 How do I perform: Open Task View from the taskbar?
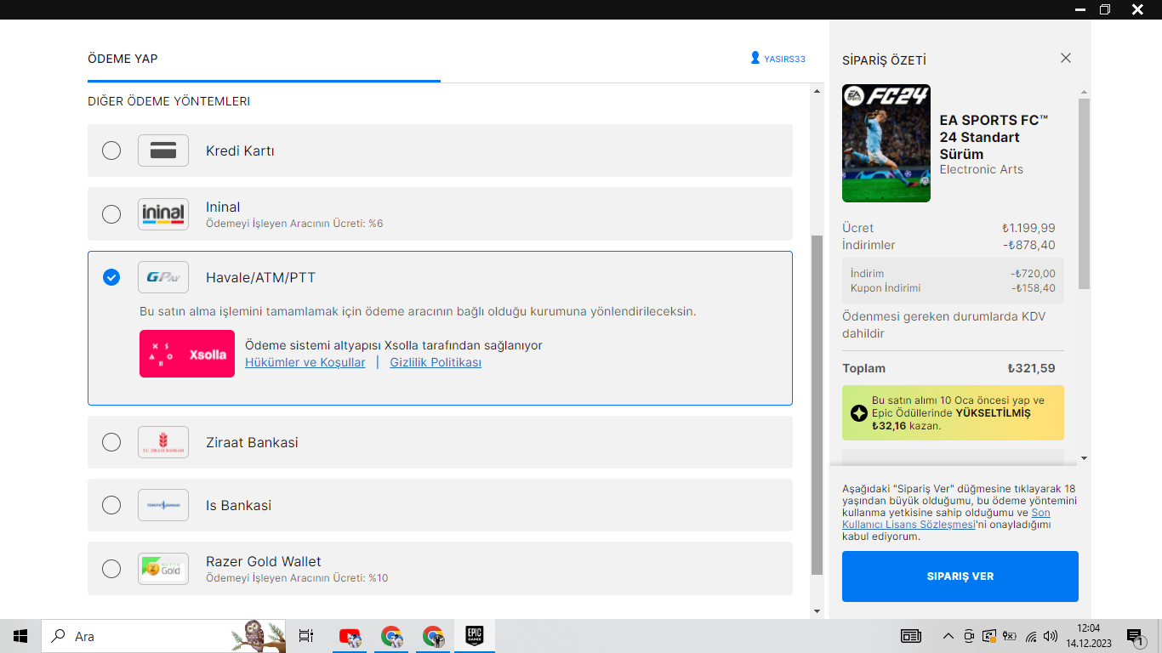tap(306, 636)
